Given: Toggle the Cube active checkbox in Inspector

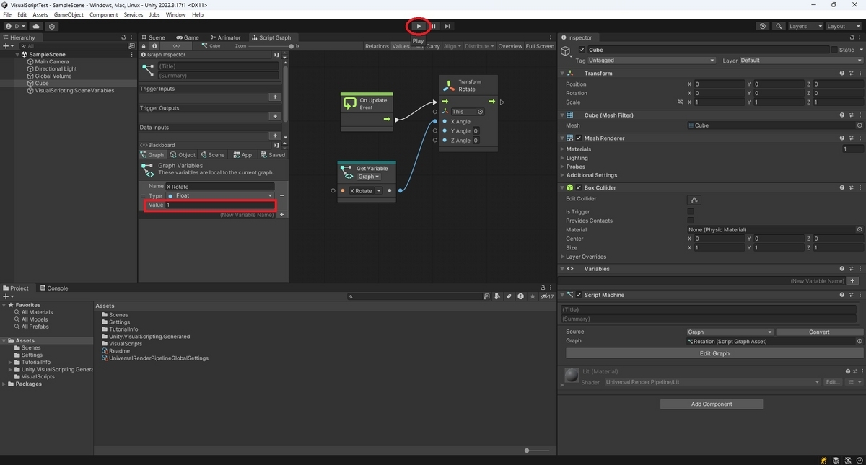Looking at the screenshot, I should pyautogui.click(x=582, y=50).
